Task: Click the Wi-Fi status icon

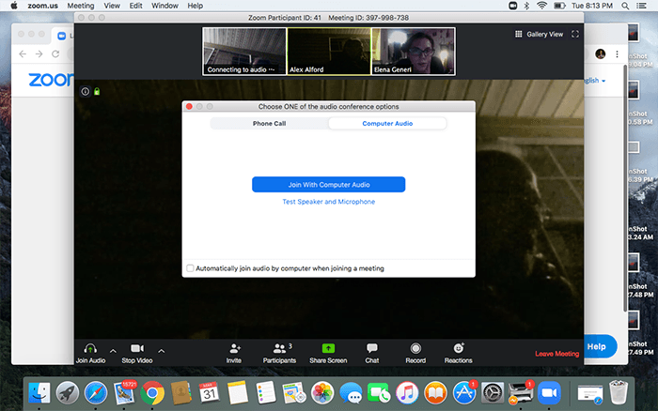Action: [x=541, y=6]
